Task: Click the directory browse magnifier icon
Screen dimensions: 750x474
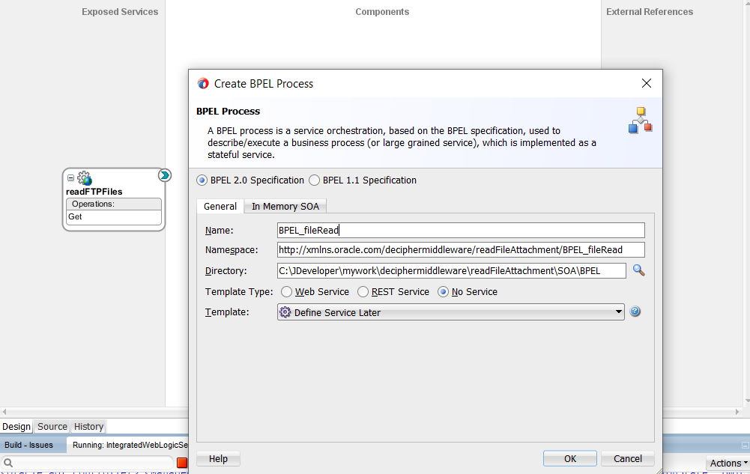Action: coord(638,270)
